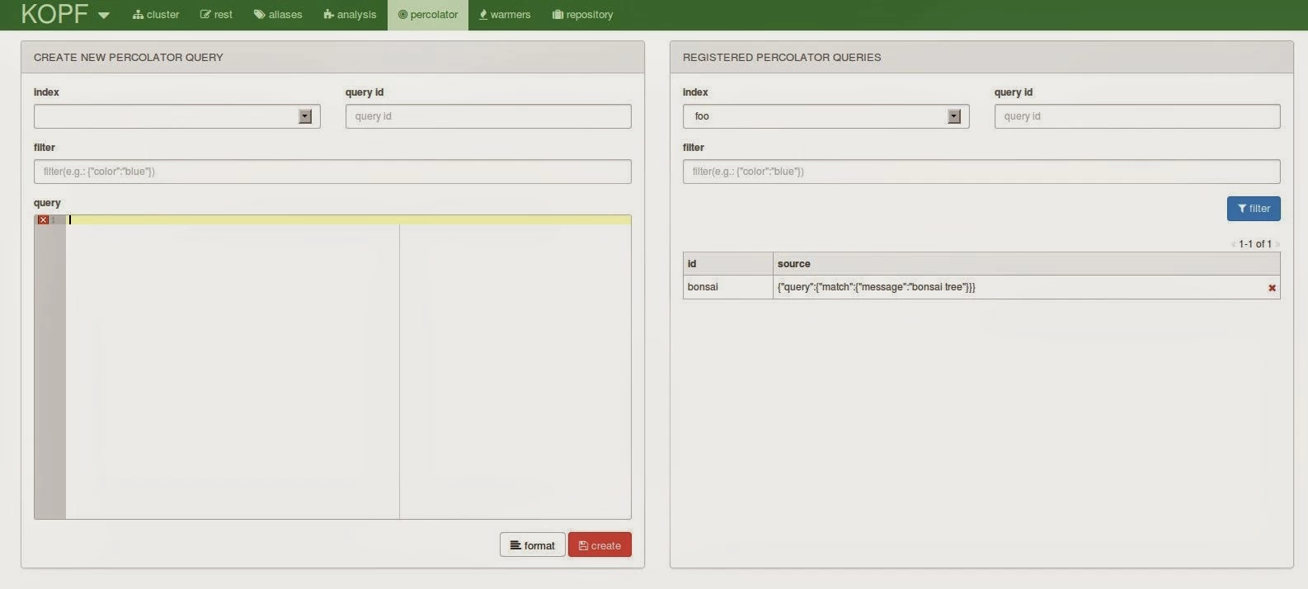Viewport: 1308px width, 589px height.
Task: Go to the aliases tab
Action: pos(278,15)
